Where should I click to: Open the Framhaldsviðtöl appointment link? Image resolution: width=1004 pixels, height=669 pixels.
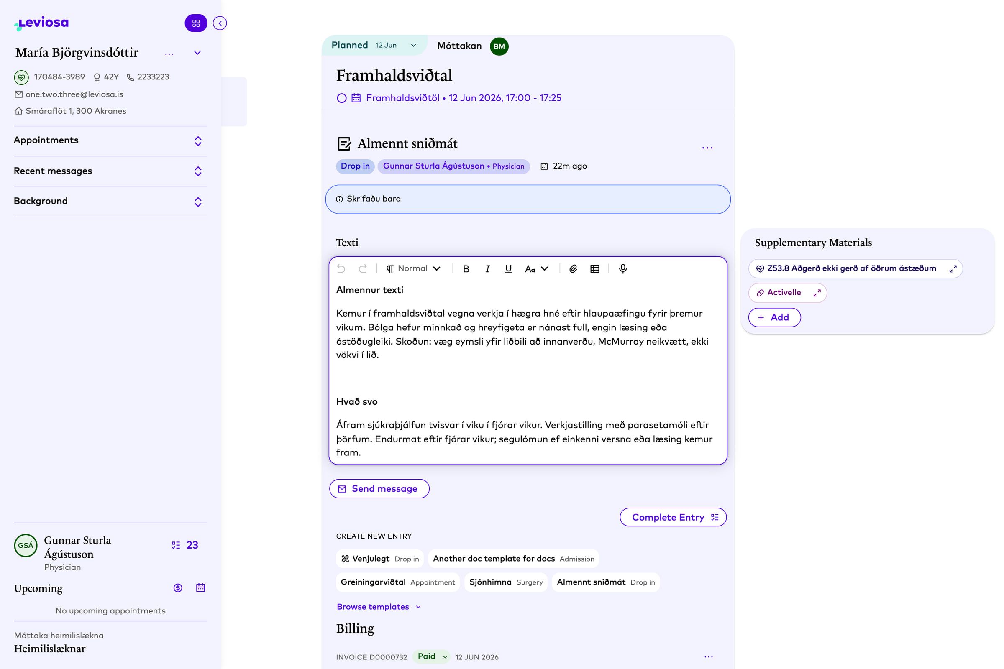coord(464,98)
